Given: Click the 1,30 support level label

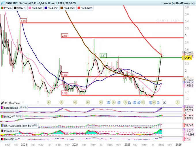Looking at the screenshot, I should (65, 93).
